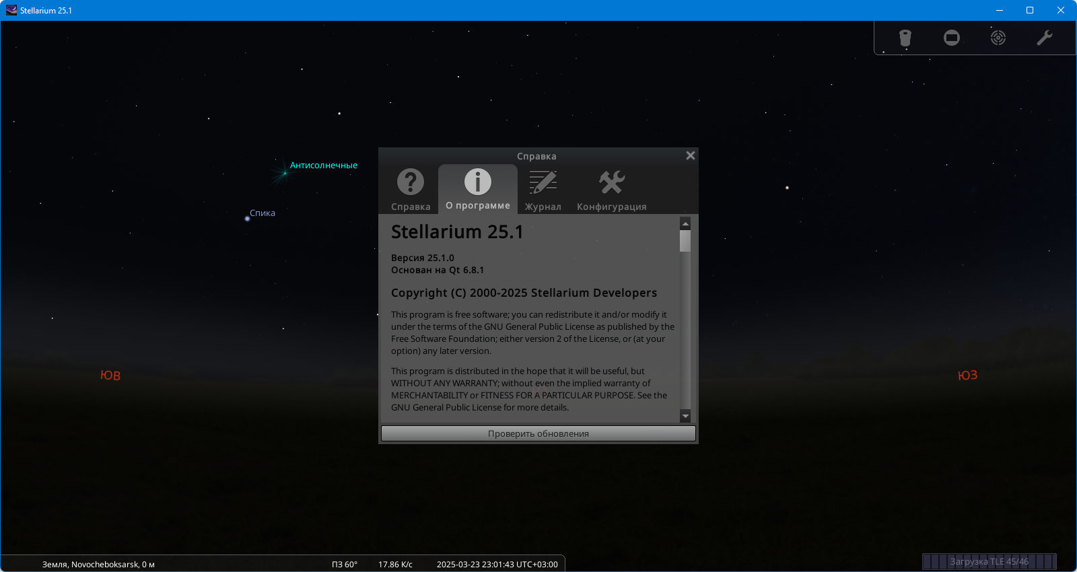
Task: Select the star labeled Спика
Action: coord(247,218)
